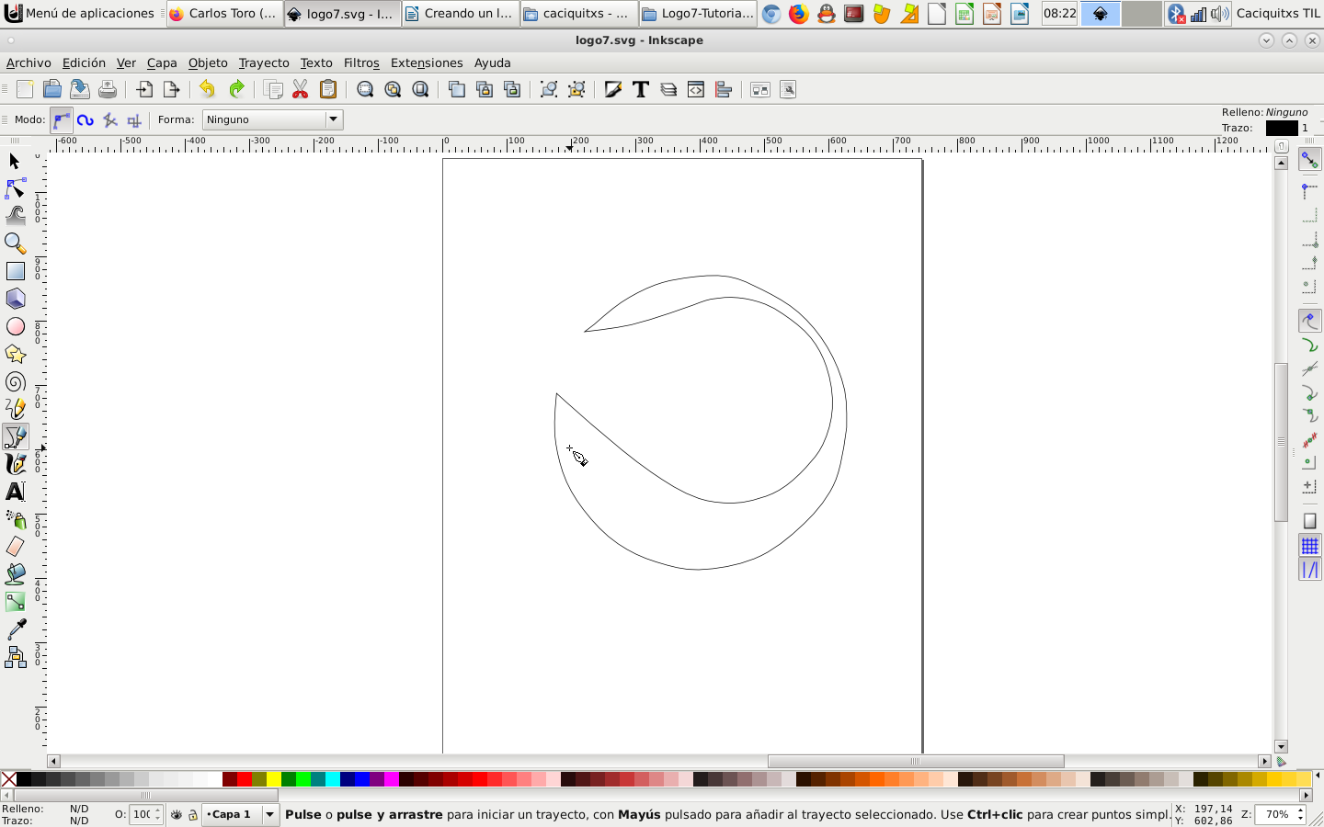The height and width of the screenshot is (827, 1324).
Task: Select the Tweak tool
Action: (15, 216)
